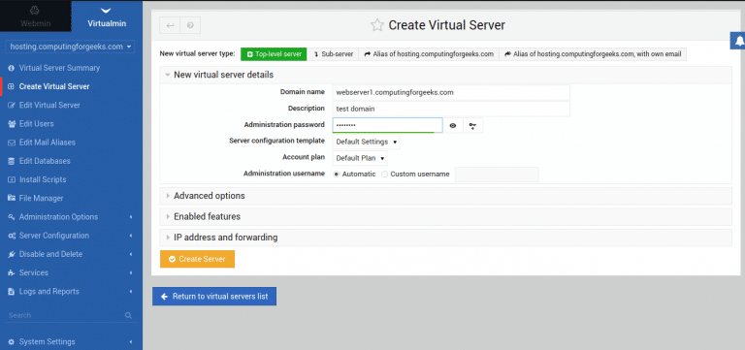Click the Server Configuration gears icon

pyautogui.click(x=12, y=236)
